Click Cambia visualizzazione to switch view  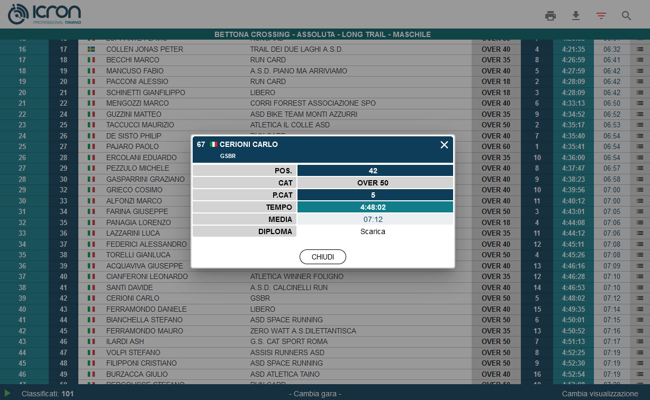pyautogui.click(x=600, y=394)
